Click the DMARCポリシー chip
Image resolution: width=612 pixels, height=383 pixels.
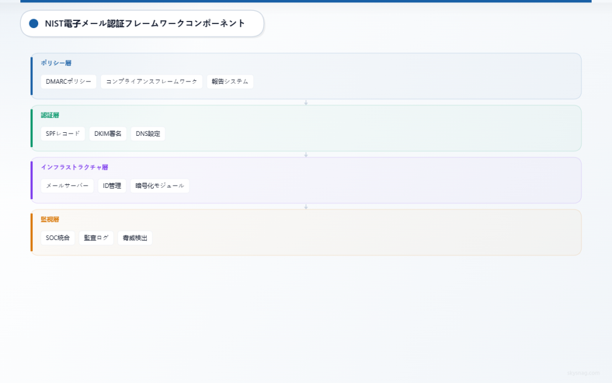pyautogui.click(x=69, y=82)
